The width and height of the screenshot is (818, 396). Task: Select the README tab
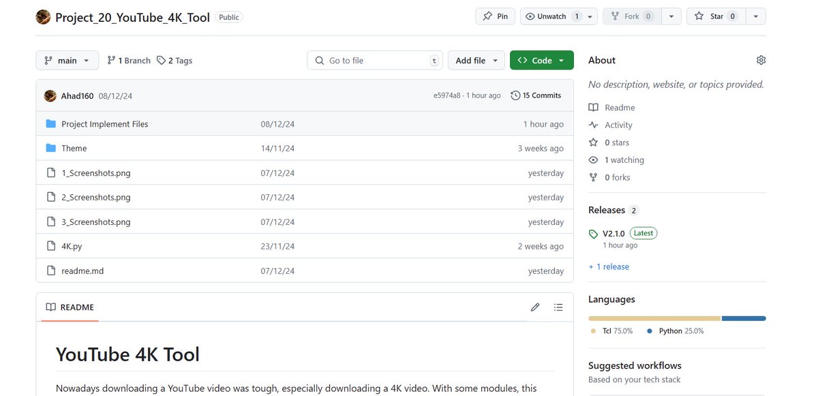[70, 307]
